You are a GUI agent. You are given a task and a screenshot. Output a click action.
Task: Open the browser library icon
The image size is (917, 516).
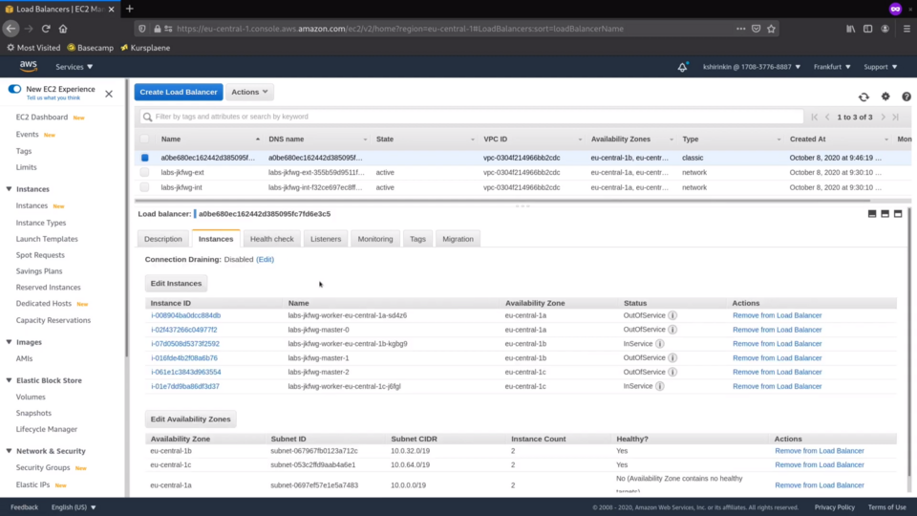click(851, 29)
